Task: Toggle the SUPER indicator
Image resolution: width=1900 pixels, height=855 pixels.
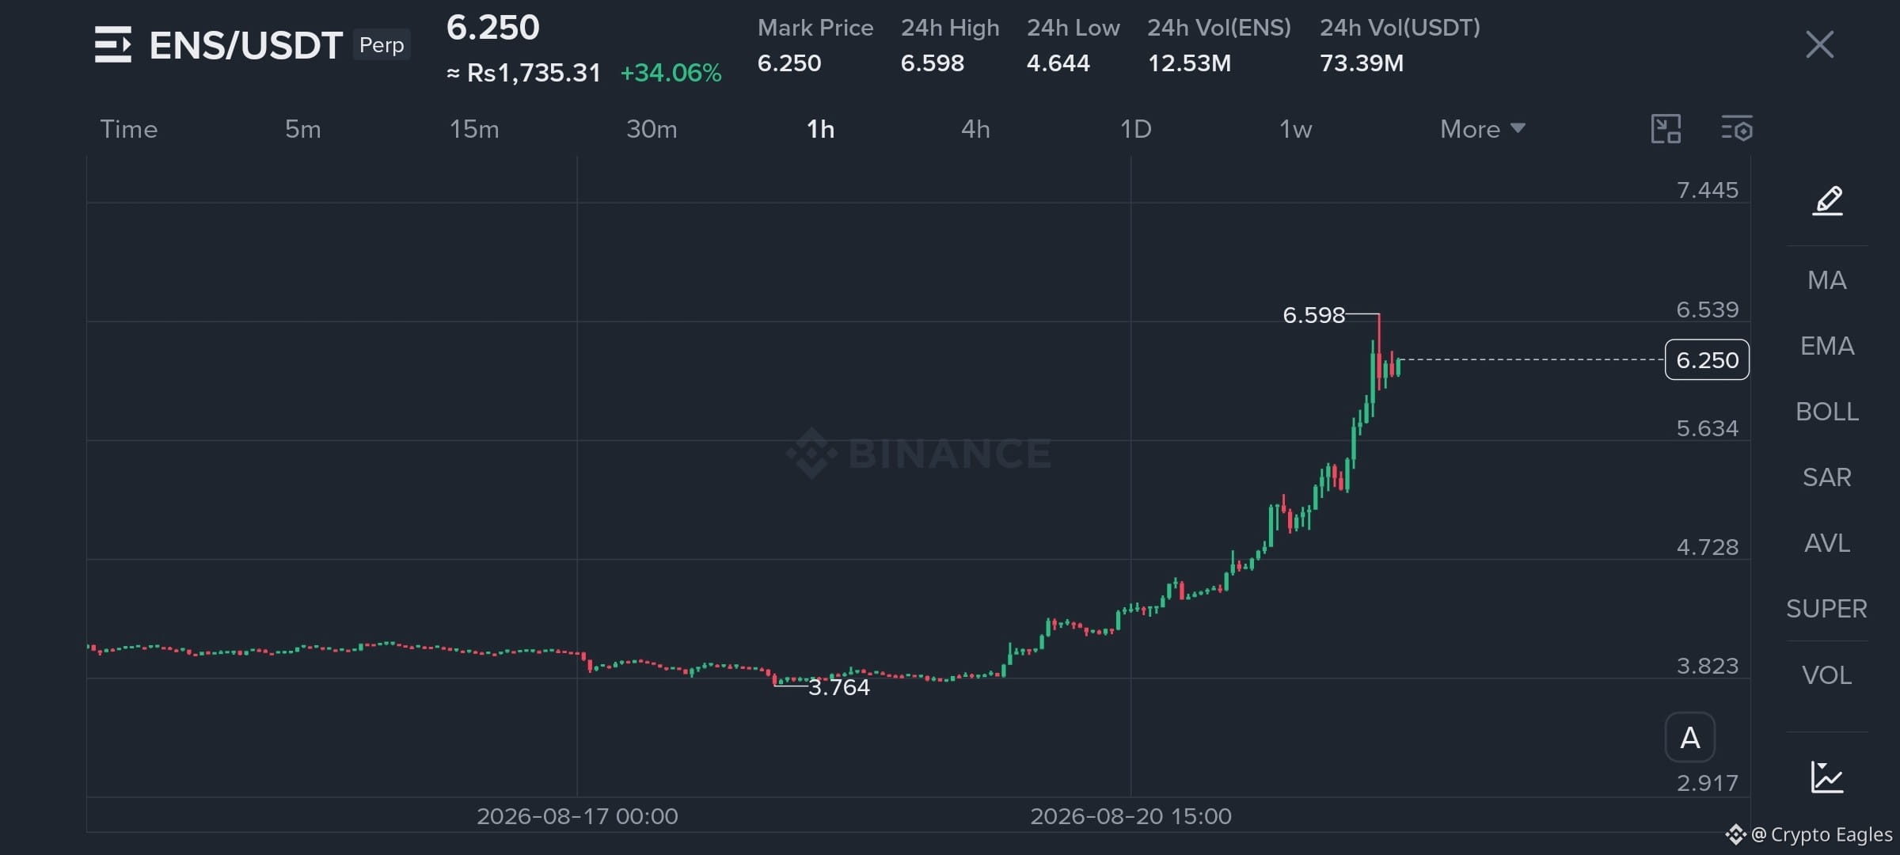Action: pos(1827,608)
